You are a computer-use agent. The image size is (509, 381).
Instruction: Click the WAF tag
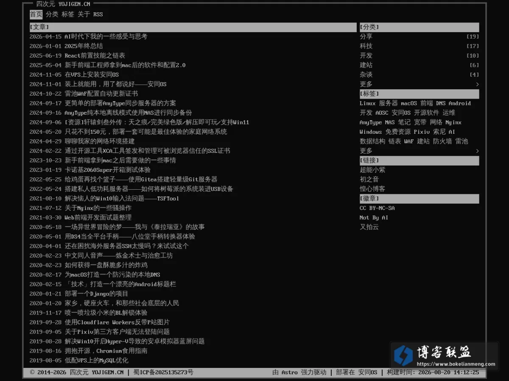[409, 141]
